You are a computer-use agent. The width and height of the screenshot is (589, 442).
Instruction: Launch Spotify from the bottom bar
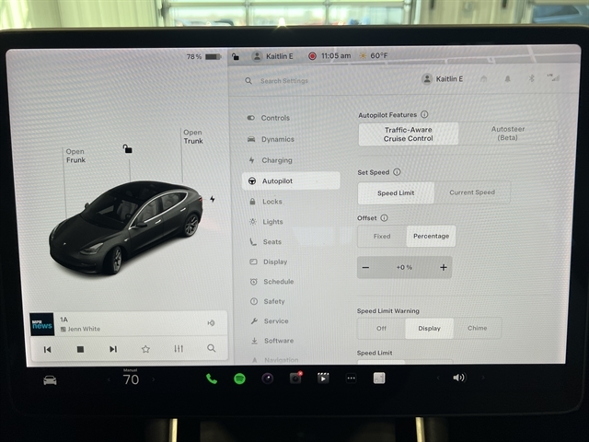point(239,378)
